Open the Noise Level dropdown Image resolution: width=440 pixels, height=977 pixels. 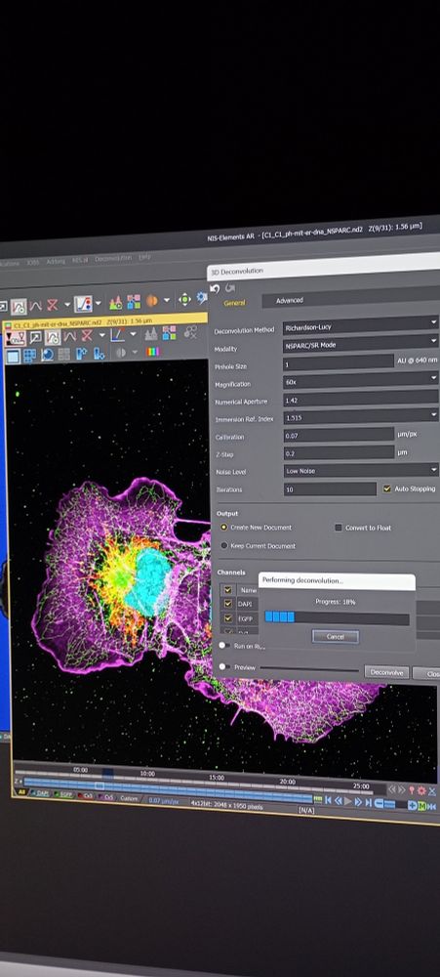(361, 471)
